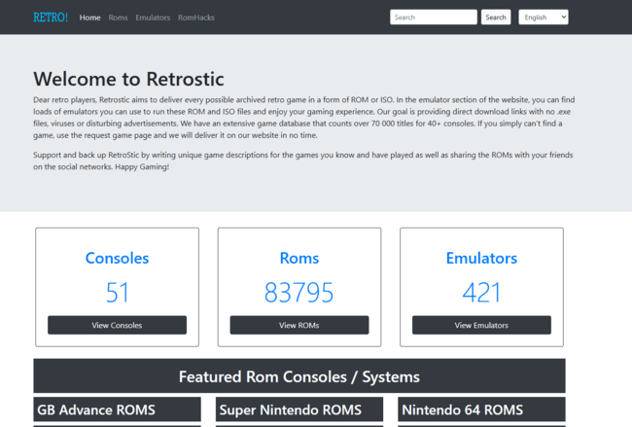Open Emulators in the top navigation

tap(153, 18)
